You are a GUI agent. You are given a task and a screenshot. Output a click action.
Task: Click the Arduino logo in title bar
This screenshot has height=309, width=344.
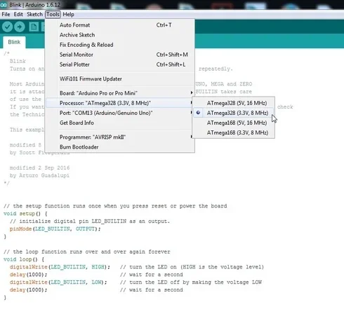tap(4, 5)
